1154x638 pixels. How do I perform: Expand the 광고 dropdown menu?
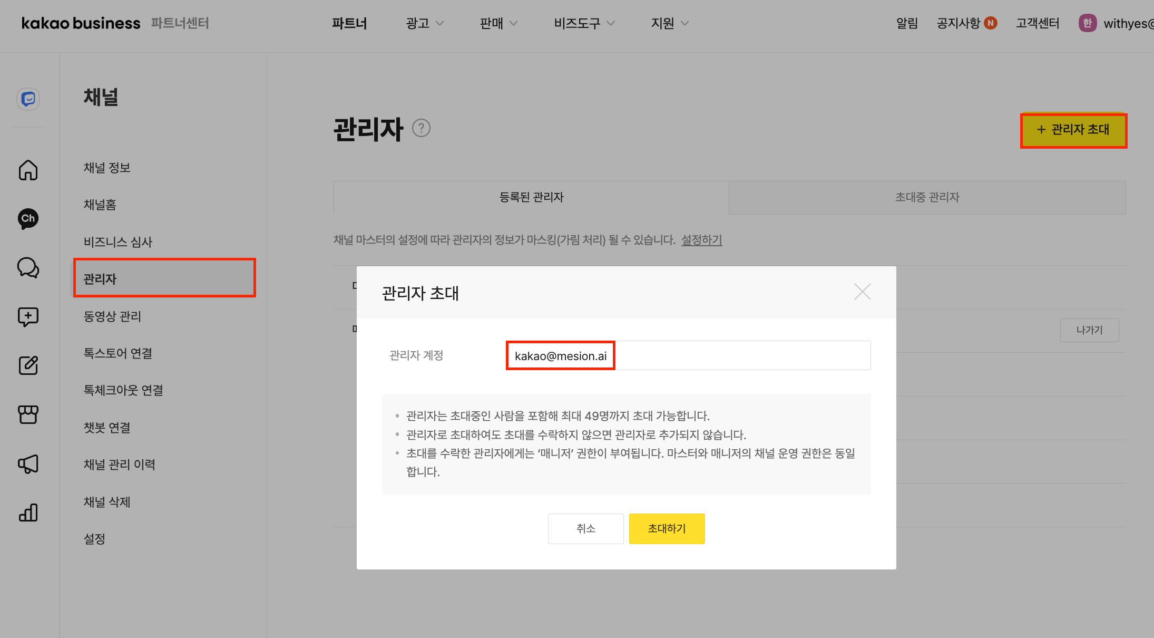click(x=425, y=23)
